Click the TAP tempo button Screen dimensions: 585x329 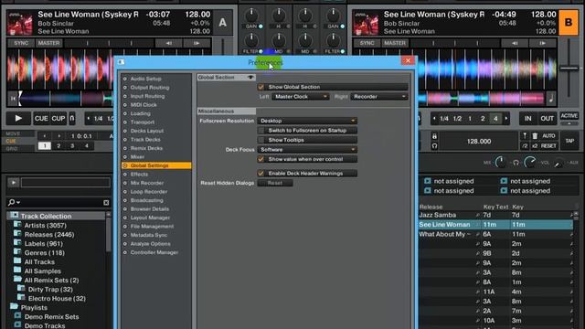(x=569, y=141)
